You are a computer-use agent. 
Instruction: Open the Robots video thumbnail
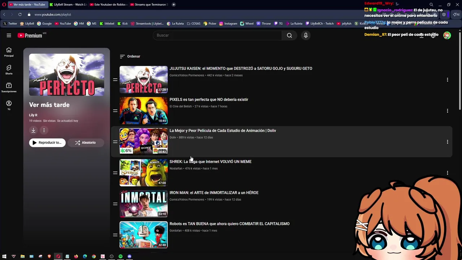144,235
